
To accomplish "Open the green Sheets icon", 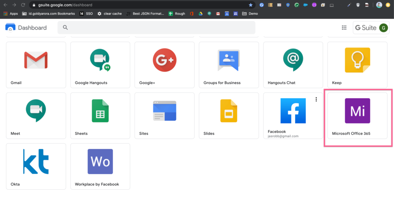I will coord(100,111).
